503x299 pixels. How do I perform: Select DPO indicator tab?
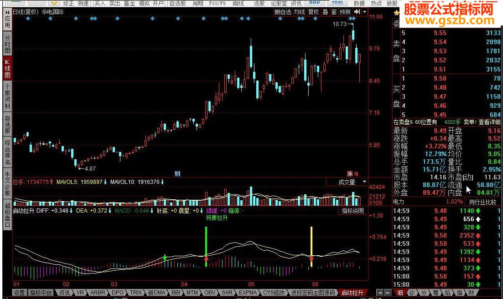117,293
